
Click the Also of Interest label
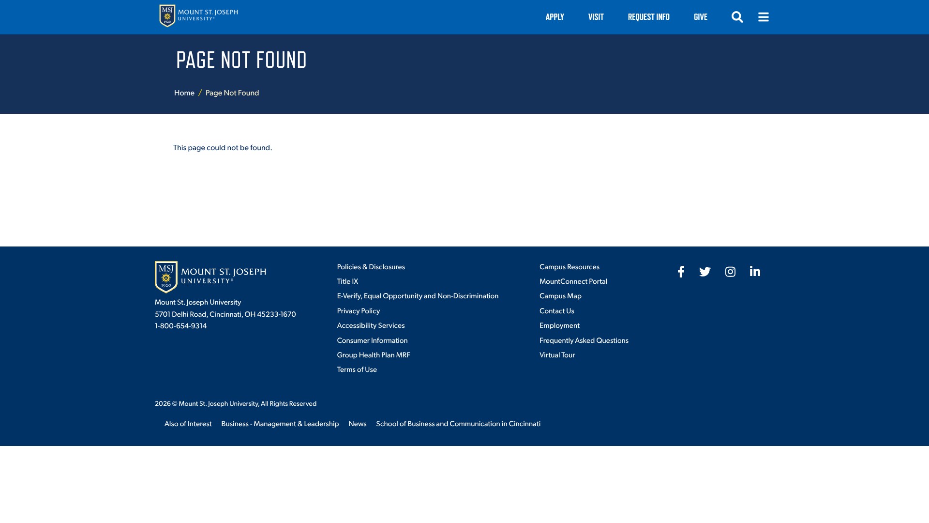point(188,424)
